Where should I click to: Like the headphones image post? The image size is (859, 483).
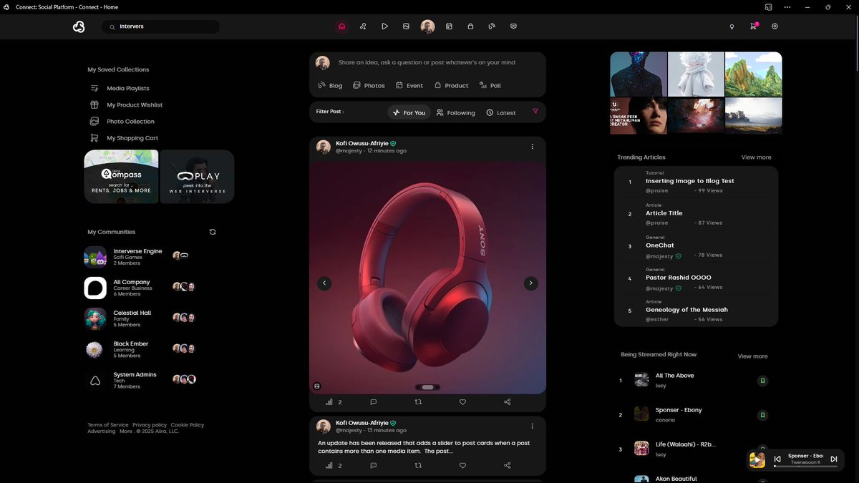[x=462, y=402]
